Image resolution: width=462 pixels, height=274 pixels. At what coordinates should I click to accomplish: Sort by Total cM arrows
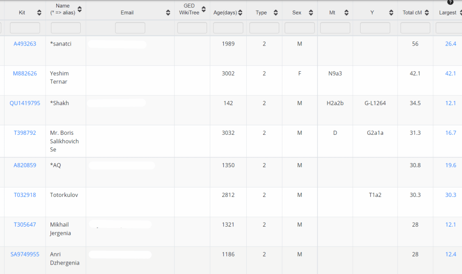point(426,13)
